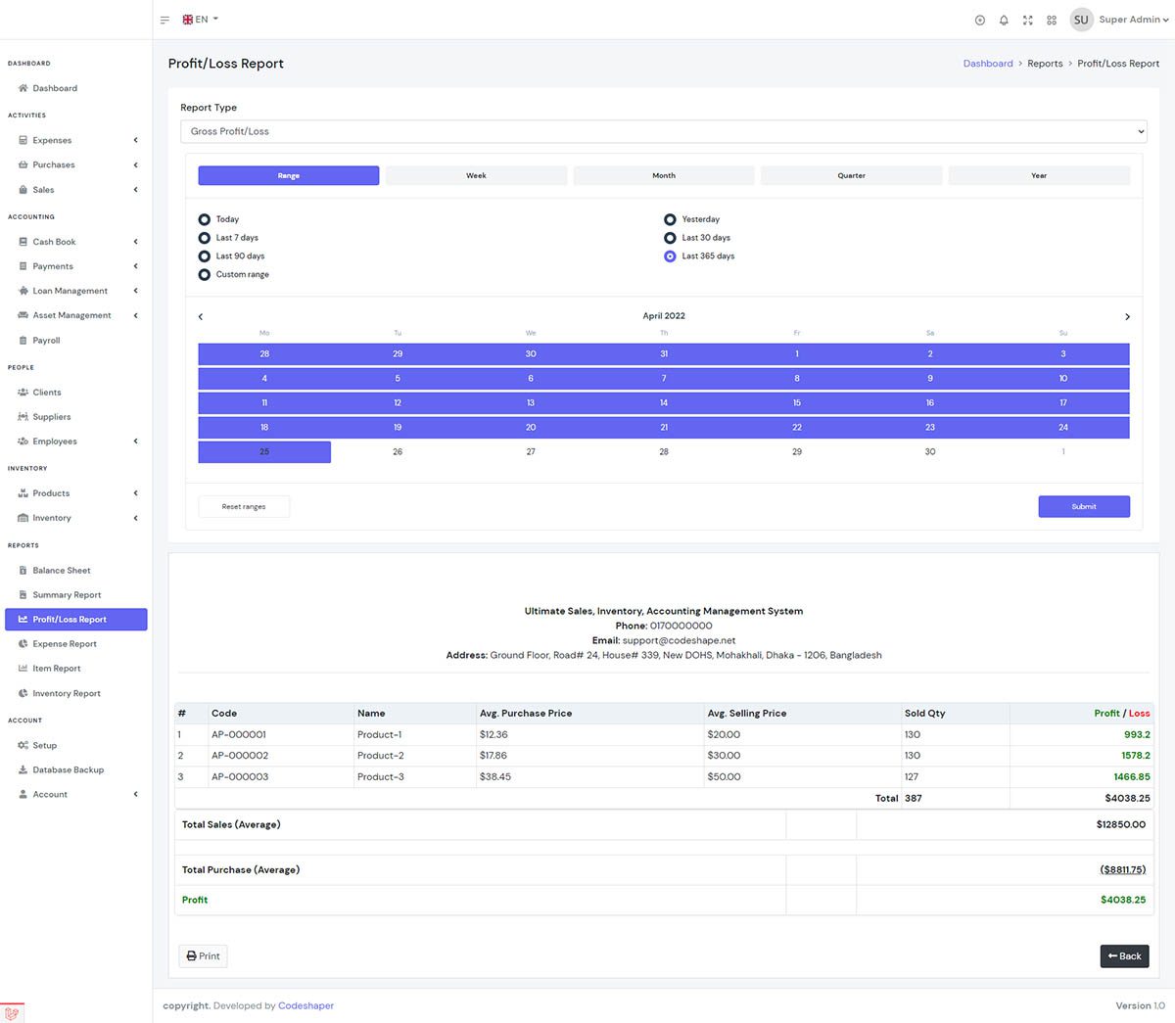Toggle fullscreen mode icon
The width and height of the screenshot is (1175, 1023).
tap(1027, 20)
